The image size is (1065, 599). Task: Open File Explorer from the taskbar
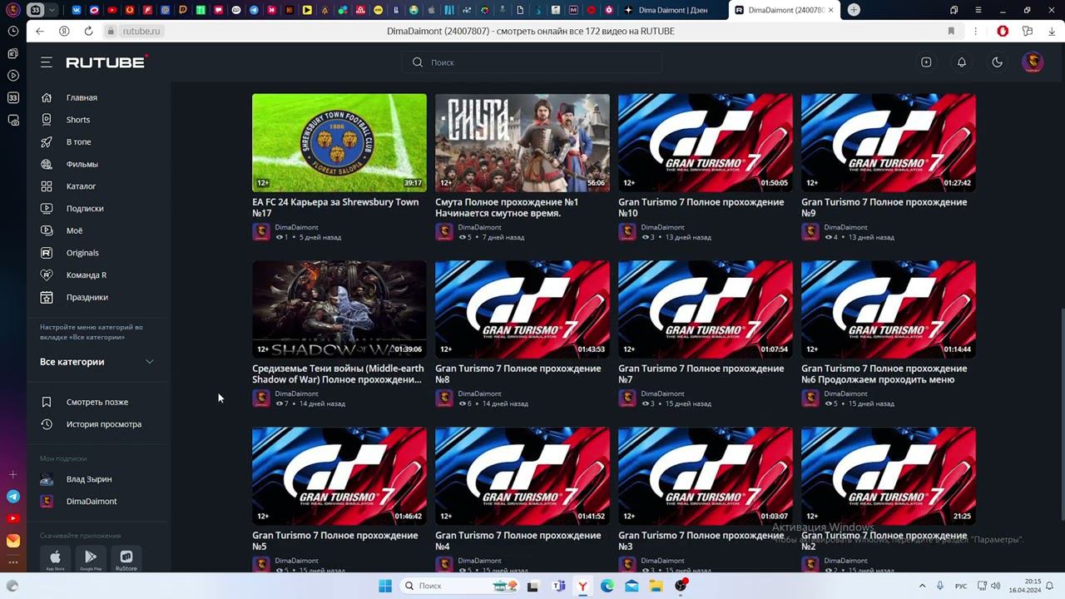click(656, 586)
